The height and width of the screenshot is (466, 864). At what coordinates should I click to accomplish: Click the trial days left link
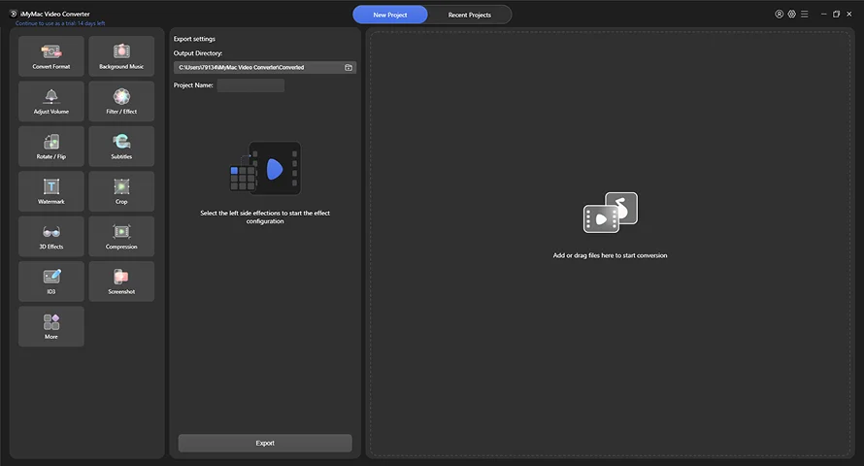60,23
